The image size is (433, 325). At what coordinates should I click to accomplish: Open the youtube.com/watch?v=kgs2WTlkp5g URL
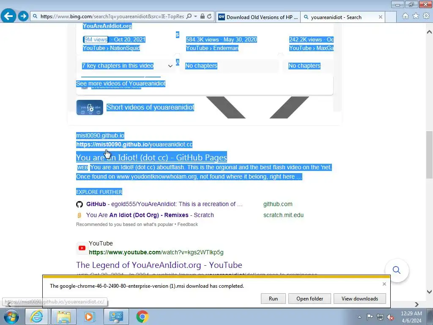[156, 252]
